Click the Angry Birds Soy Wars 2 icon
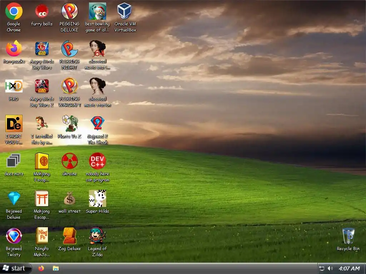The image size is (366, 274). [42, 86]
